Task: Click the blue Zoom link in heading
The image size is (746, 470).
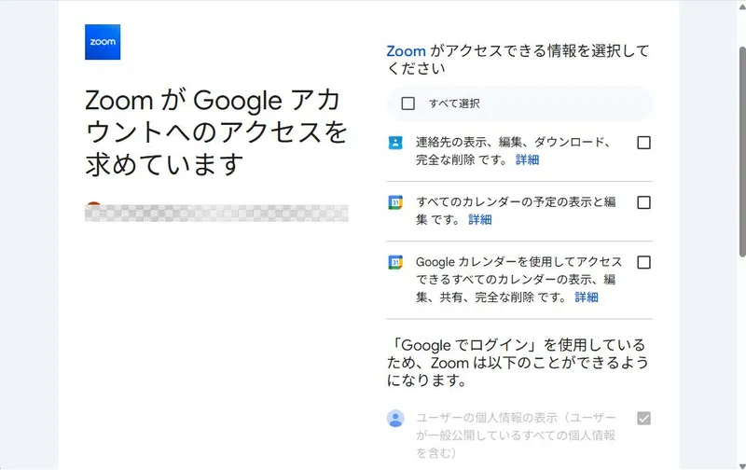Action: [x=406, y=51]
